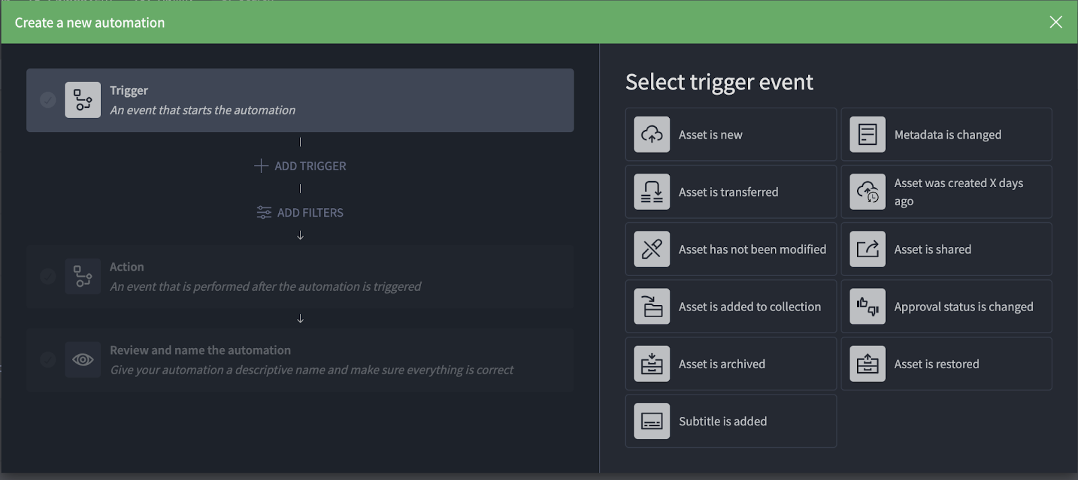Close the Create a new automation dialog
This screenshot has width=1078, height=480.
(x=1056, y=22)
